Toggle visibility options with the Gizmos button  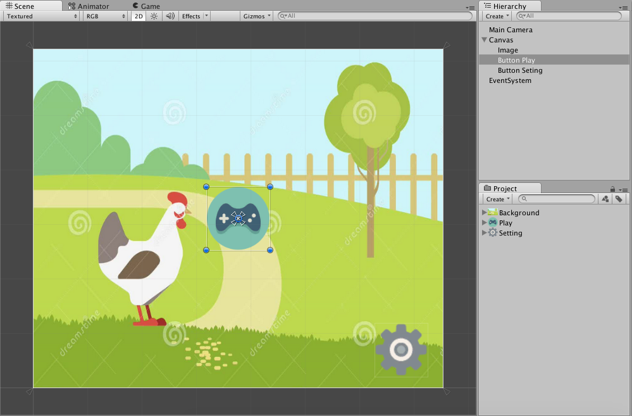point(255,16)
